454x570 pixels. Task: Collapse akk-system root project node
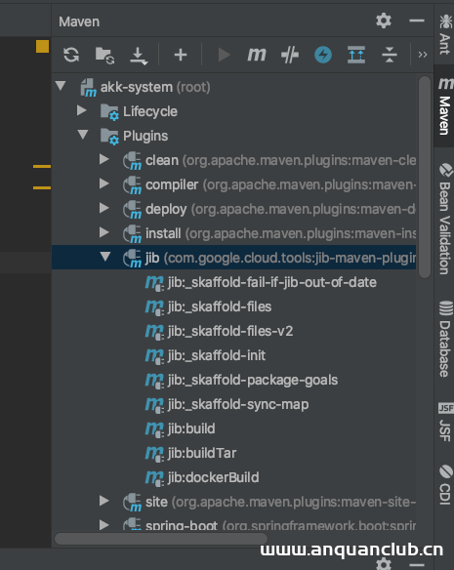pos(61,86)
